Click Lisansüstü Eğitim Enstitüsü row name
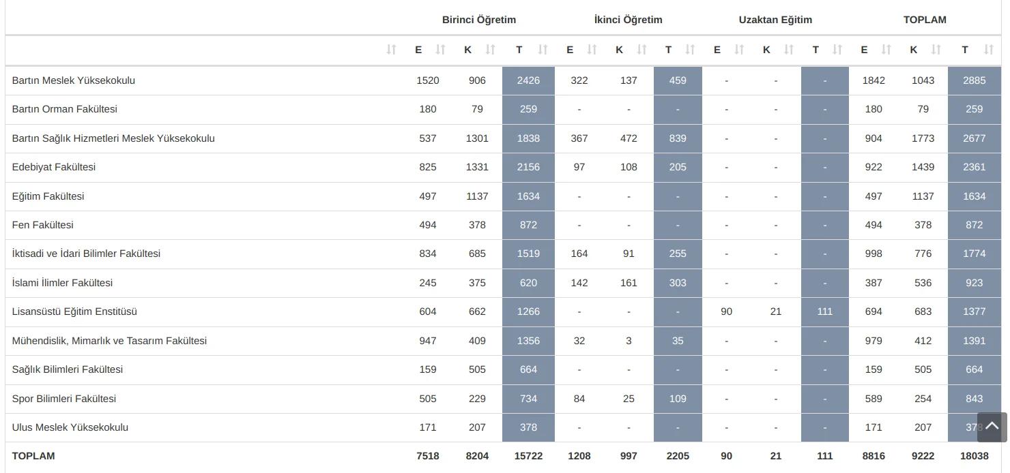 [74, 311]
